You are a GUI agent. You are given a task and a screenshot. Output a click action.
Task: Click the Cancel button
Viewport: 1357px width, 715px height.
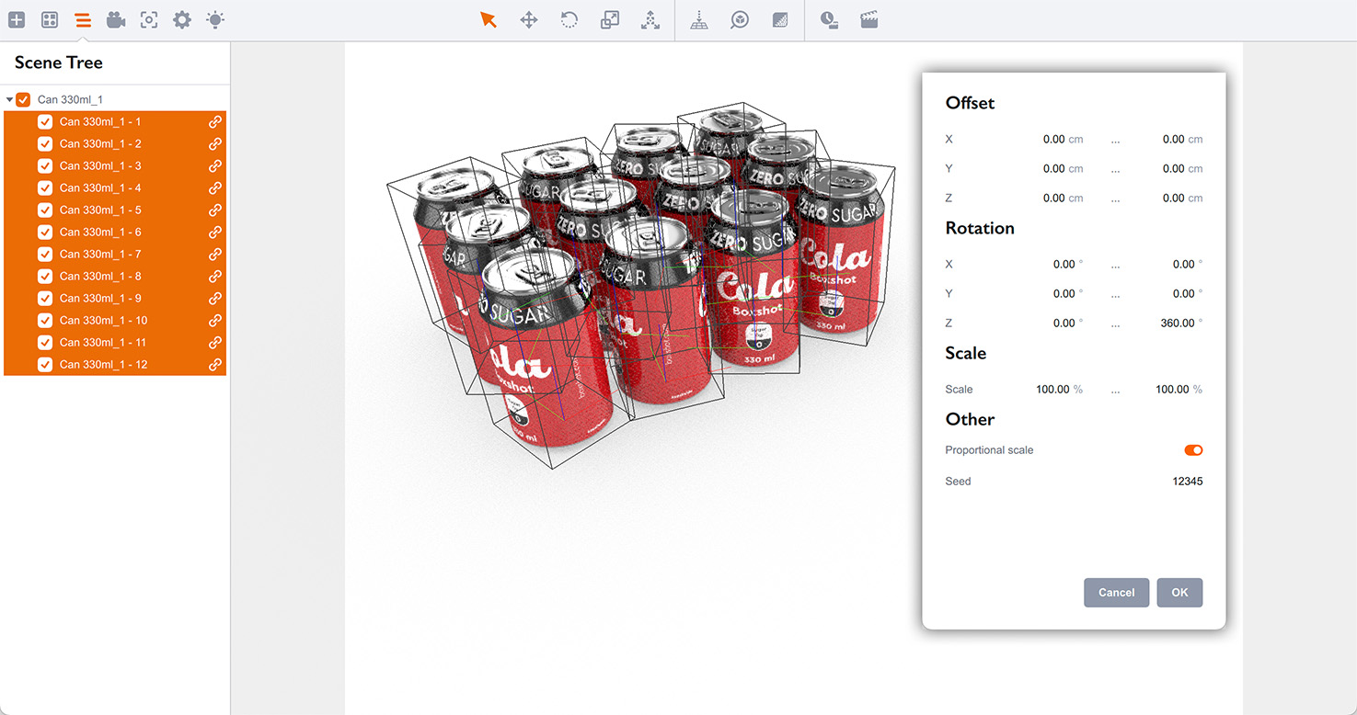click(1116, 592)
